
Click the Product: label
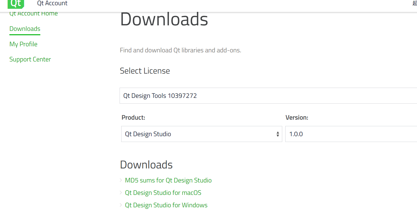tap(133, 117)
